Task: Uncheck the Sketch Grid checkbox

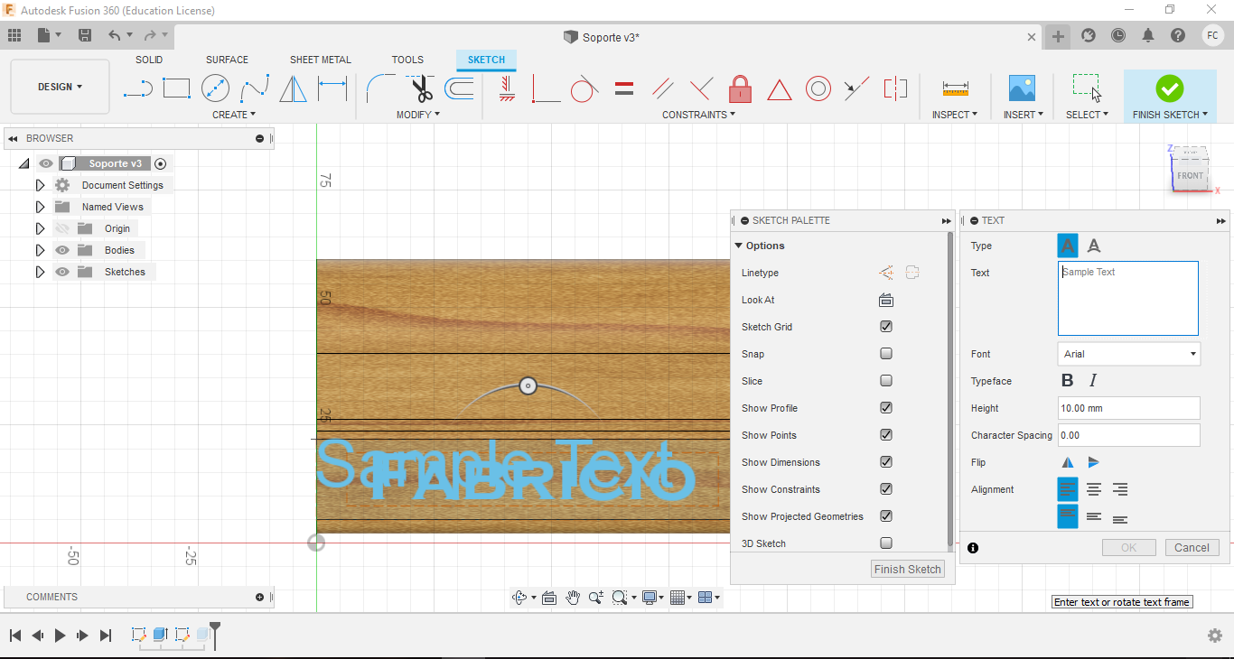Action: pos(886,327)
